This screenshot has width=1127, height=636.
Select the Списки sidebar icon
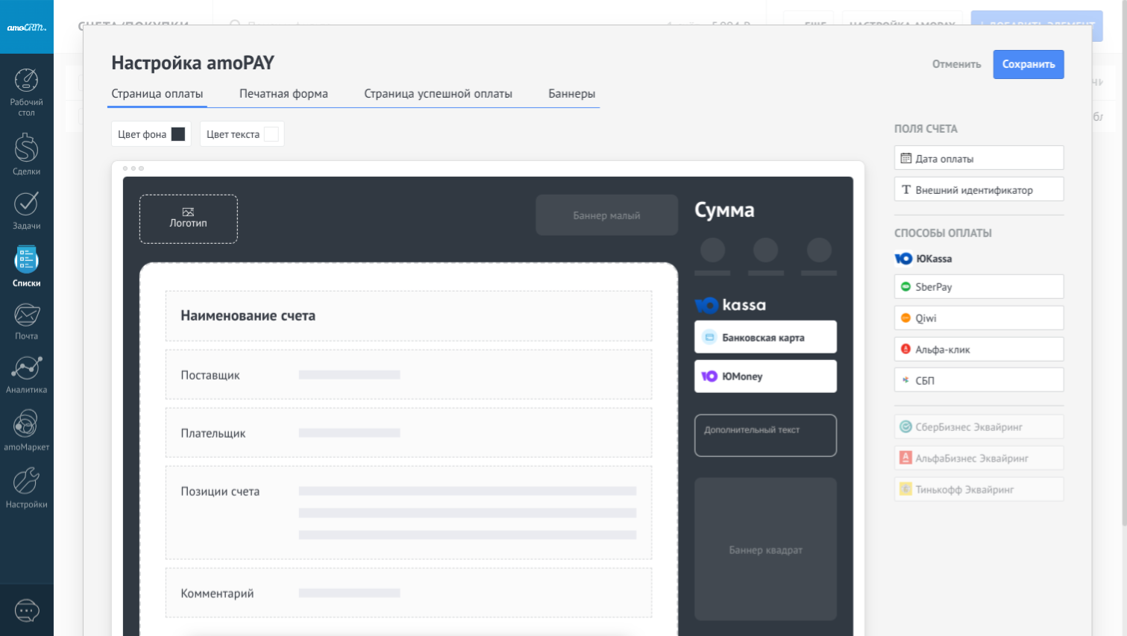point(26,260)
